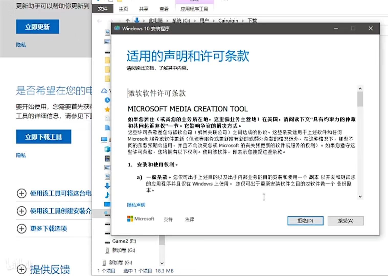The width and height of the screenshot is (388, 276).
Task: Click 用户 in the address breadcrumb
Action: (204, 21)
